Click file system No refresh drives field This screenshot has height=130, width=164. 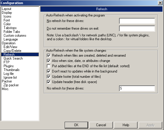[x=137, y=88]
